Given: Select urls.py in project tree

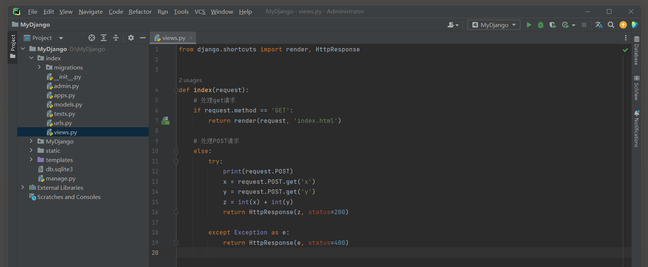Looking at the screenshot, I should click(63, 123).
